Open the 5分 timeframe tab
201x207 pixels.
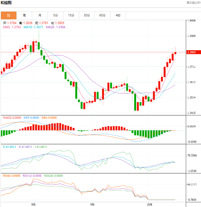click(55, 15)
